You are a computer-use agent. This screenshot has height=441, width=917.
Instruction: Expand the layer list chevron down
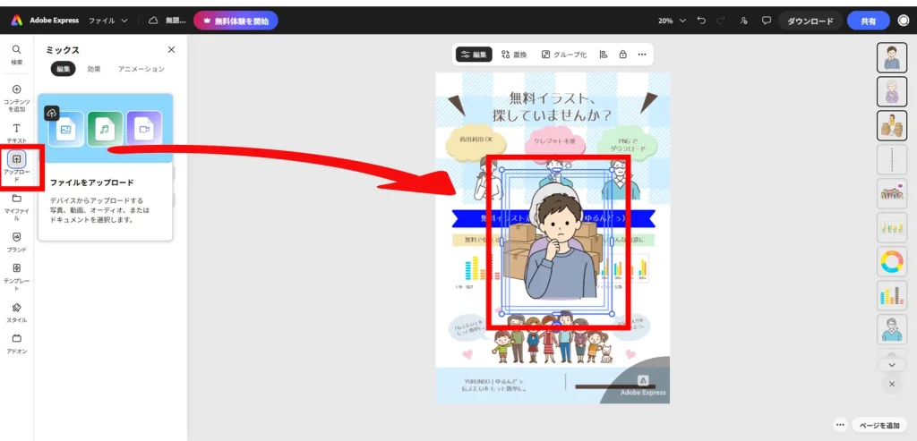pos(892,364)
